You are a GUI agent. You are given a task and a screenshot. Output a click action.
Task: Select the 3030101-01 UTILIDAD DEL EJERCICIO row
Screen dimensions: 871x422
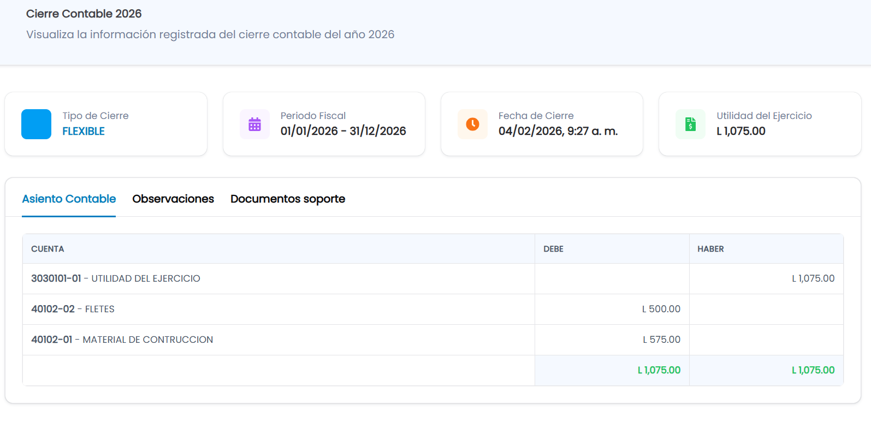[433, 278]
